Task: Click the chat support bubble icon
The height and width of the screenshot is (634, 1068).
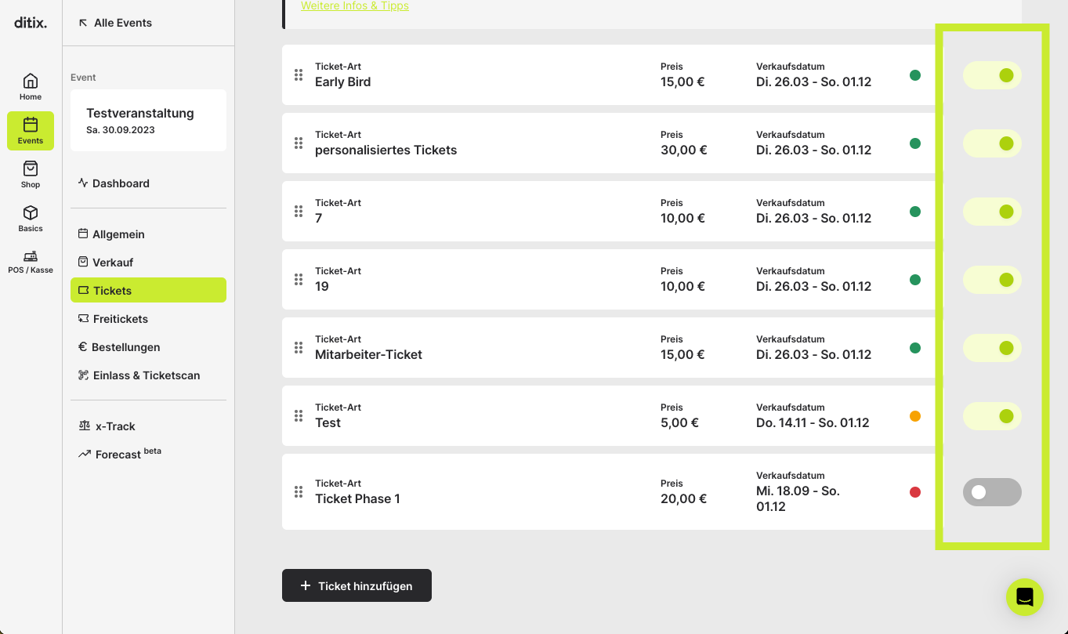Action: pyautogui.click(x=1025, y=597)
